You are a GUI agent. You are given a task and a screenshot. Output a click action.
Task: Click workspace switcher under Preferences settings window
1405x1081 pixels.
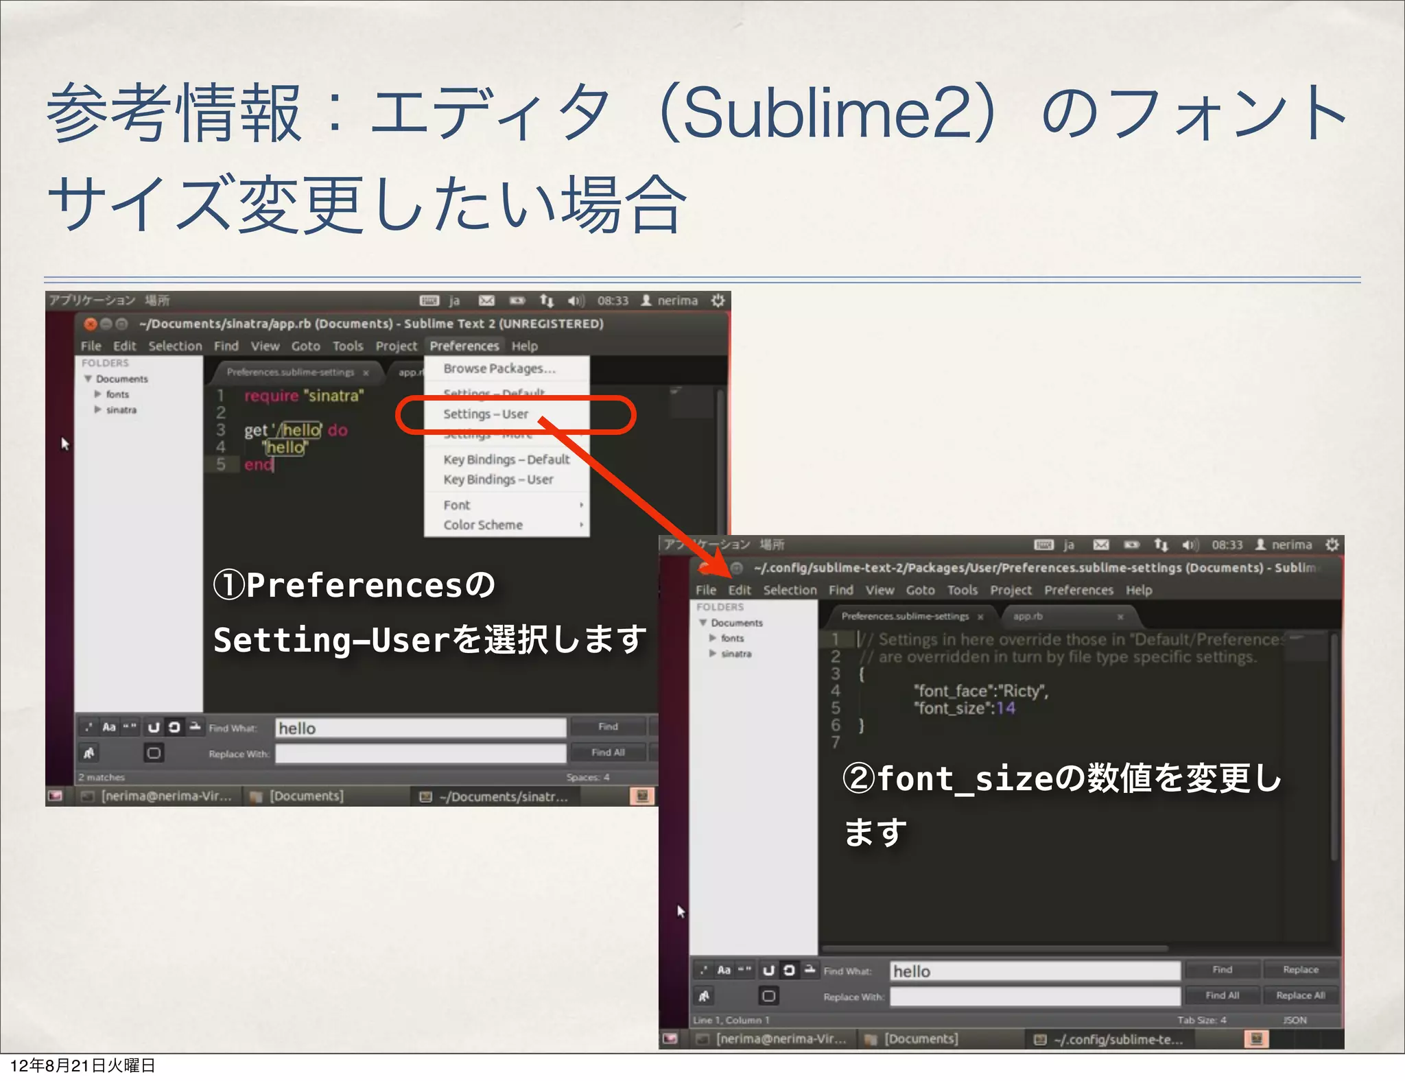point(1256,1039)
